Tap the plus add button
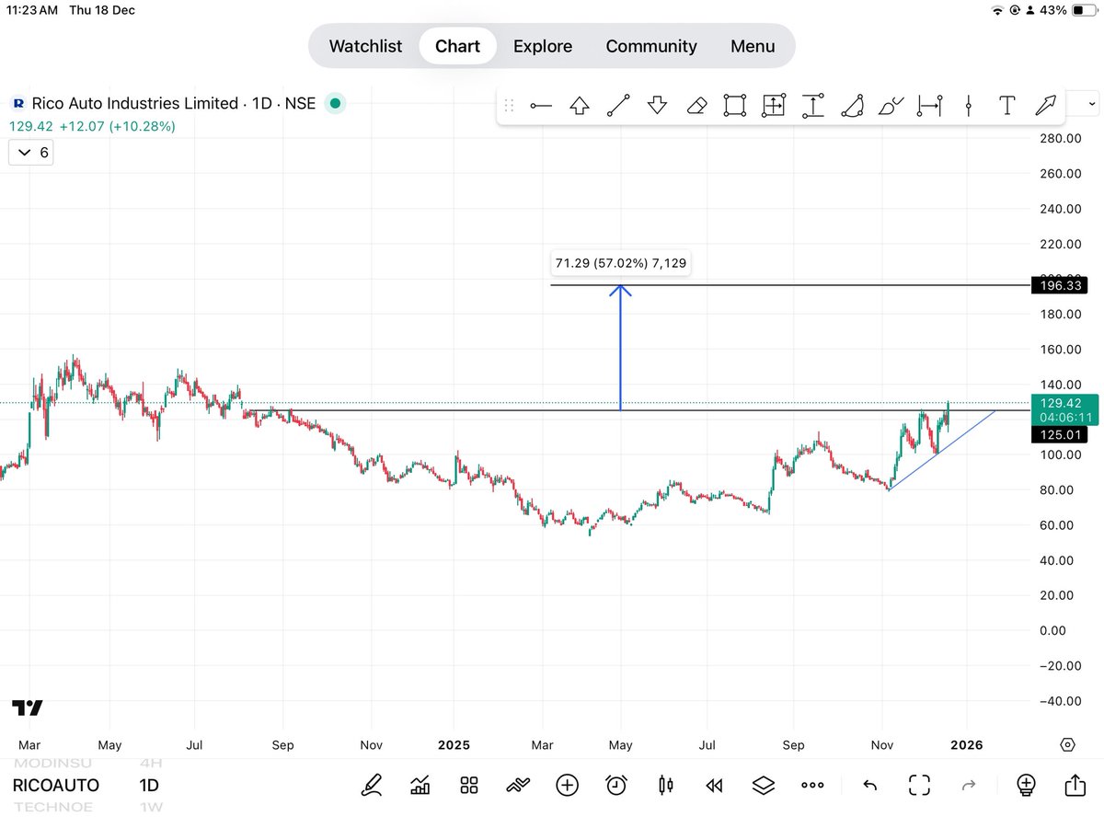Viewport: 1104px width, 828px height. tap(568, 785)
